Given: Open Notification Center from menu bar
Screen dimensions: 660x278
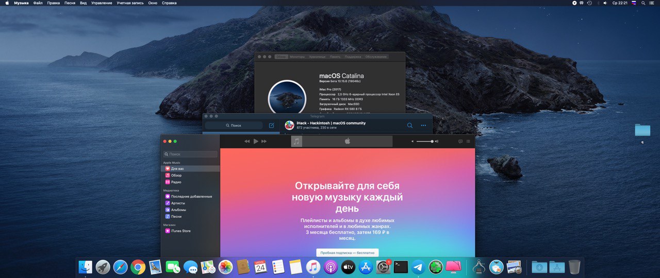Looking at the screenshot, I should point(653,3).
